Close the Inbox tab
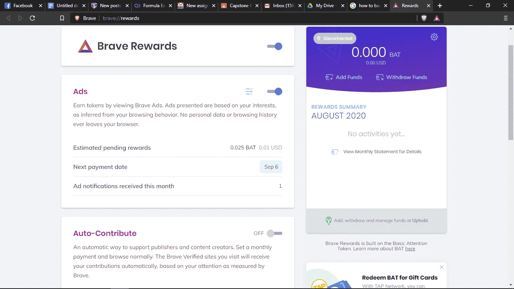 pyautogui.click(x=299, y=6)
